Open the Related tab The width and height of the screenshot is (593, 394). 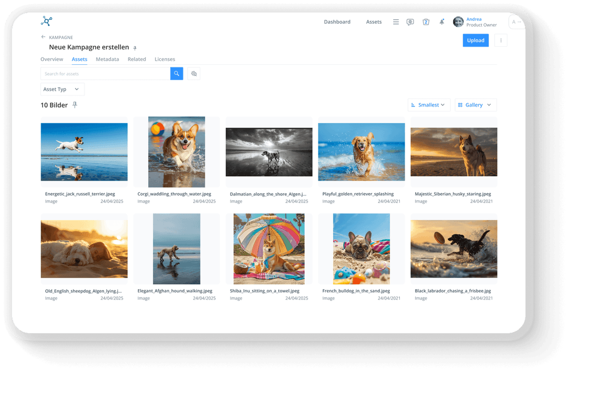pos(137,59)
